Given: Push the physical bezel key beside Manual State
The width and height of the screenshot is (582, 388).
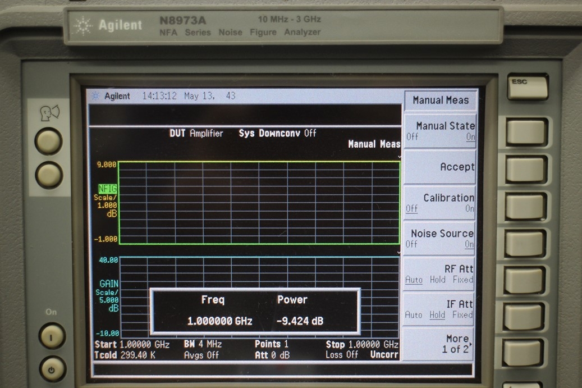Looking at the screenshot, I should (x=526, y=131).
